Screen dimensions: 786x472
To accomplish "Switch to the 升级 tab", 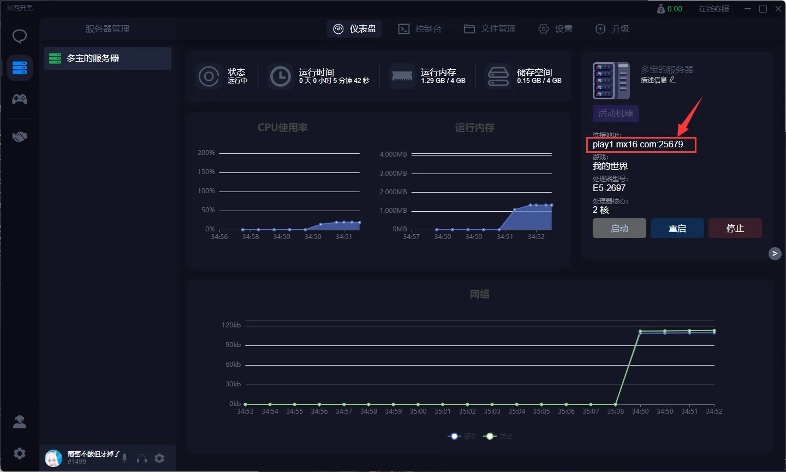I will 612,29.
